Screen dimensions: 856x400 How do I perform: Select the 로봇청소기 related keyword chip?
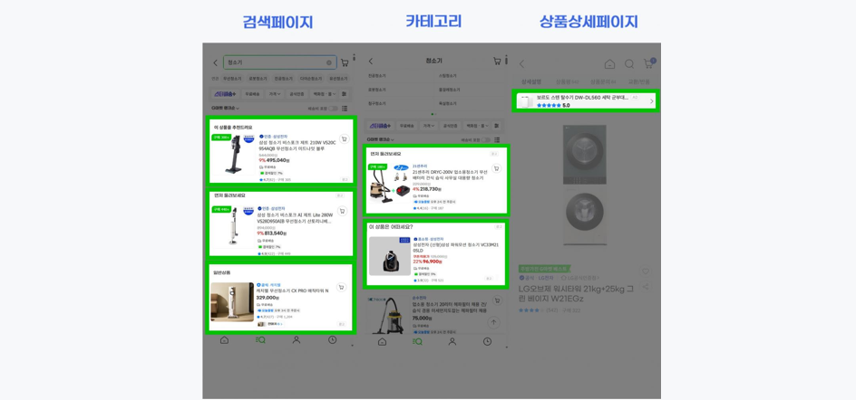(x=258, y=79)
